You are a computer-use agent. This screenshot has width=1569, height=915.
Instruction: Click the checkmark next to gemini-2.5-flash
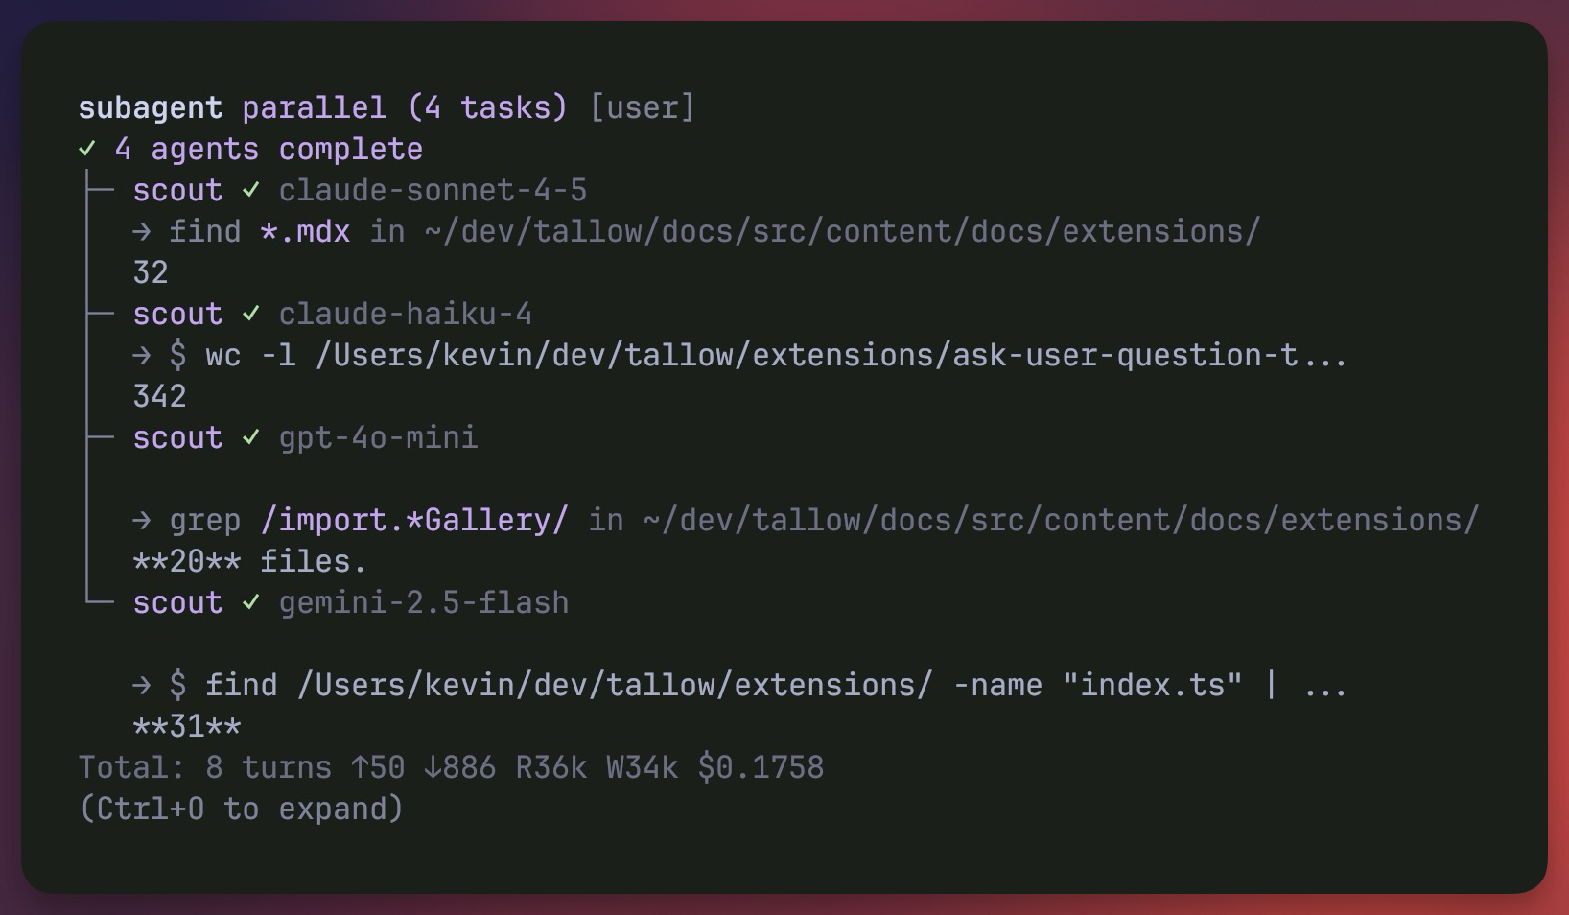pos(251,602)
